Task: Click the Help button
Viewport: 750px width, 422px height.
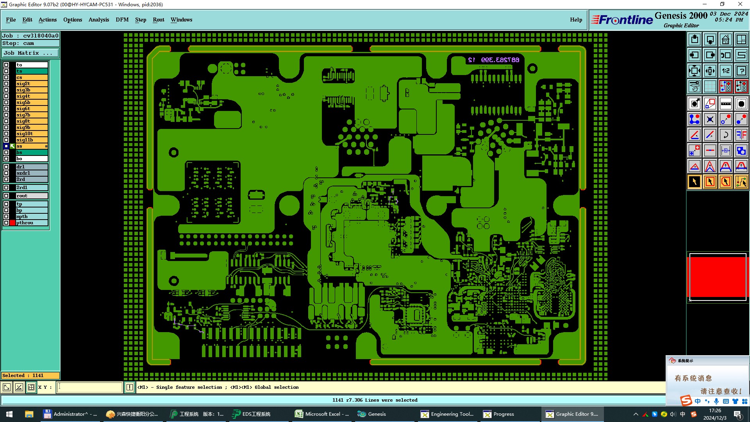Action: pyautogui.click(x=576, y=20)
